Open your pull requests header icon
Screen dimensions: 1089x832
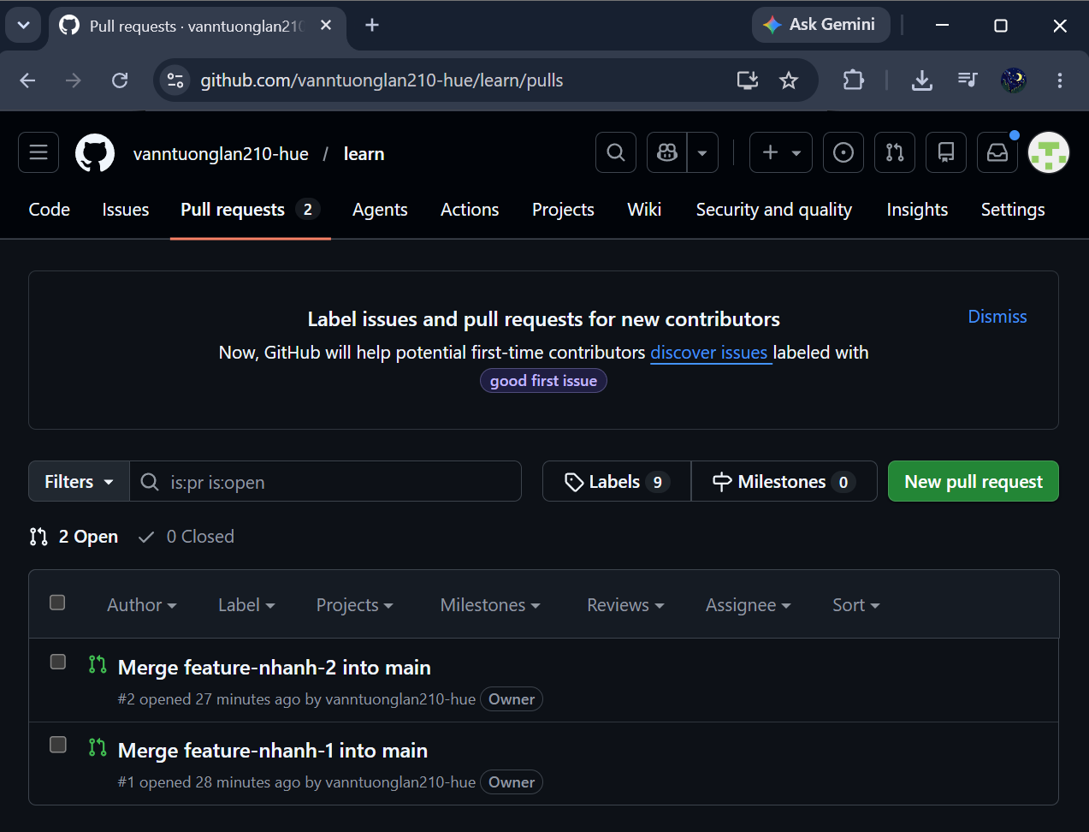[895, 152]
